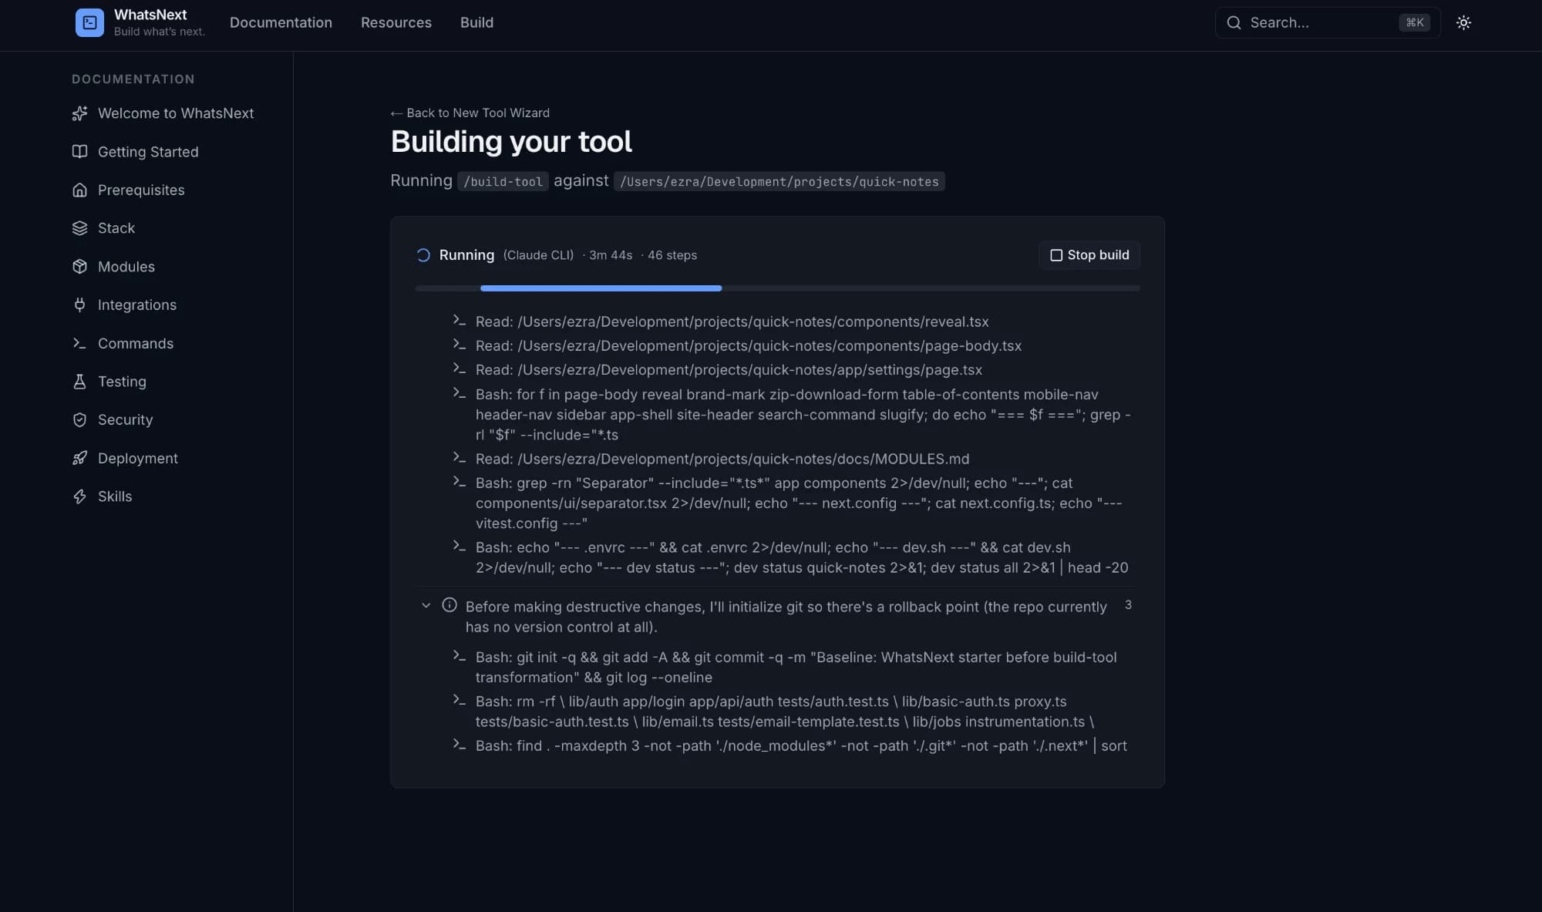Click the cube icon beside Modules
Viewport: 1542px width, 912px height.
79,267
